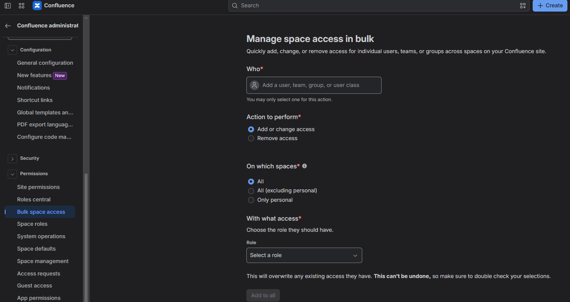
Task: Click the sidebar vertical scrollbar
Action: (86, 238)
